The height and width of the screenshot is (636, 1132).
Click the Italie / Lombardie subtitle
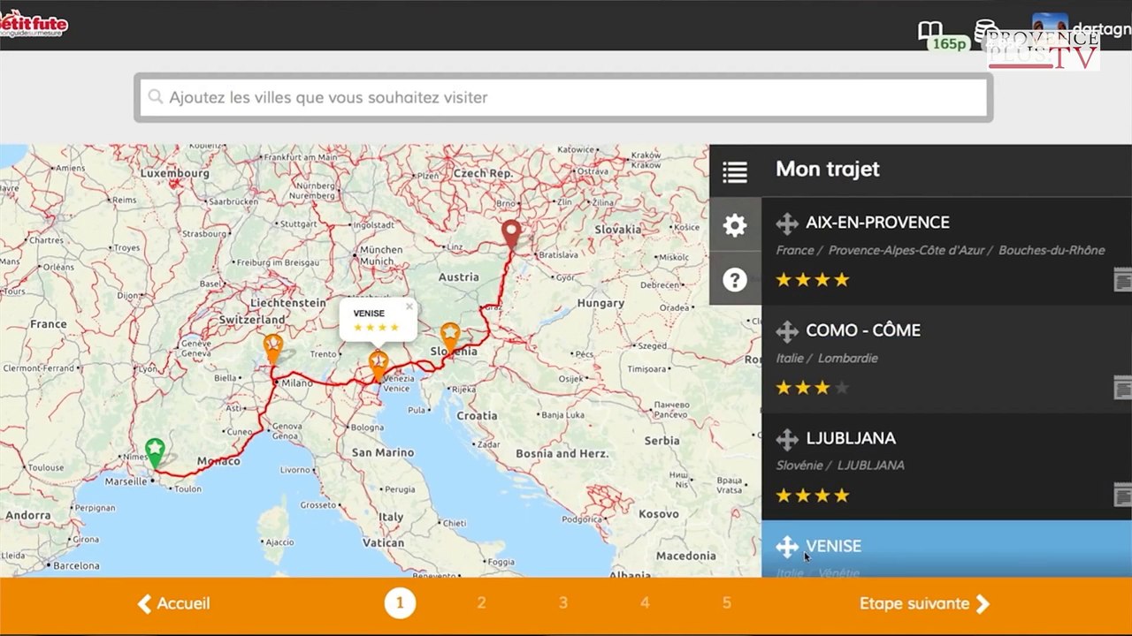click(827, 359)
